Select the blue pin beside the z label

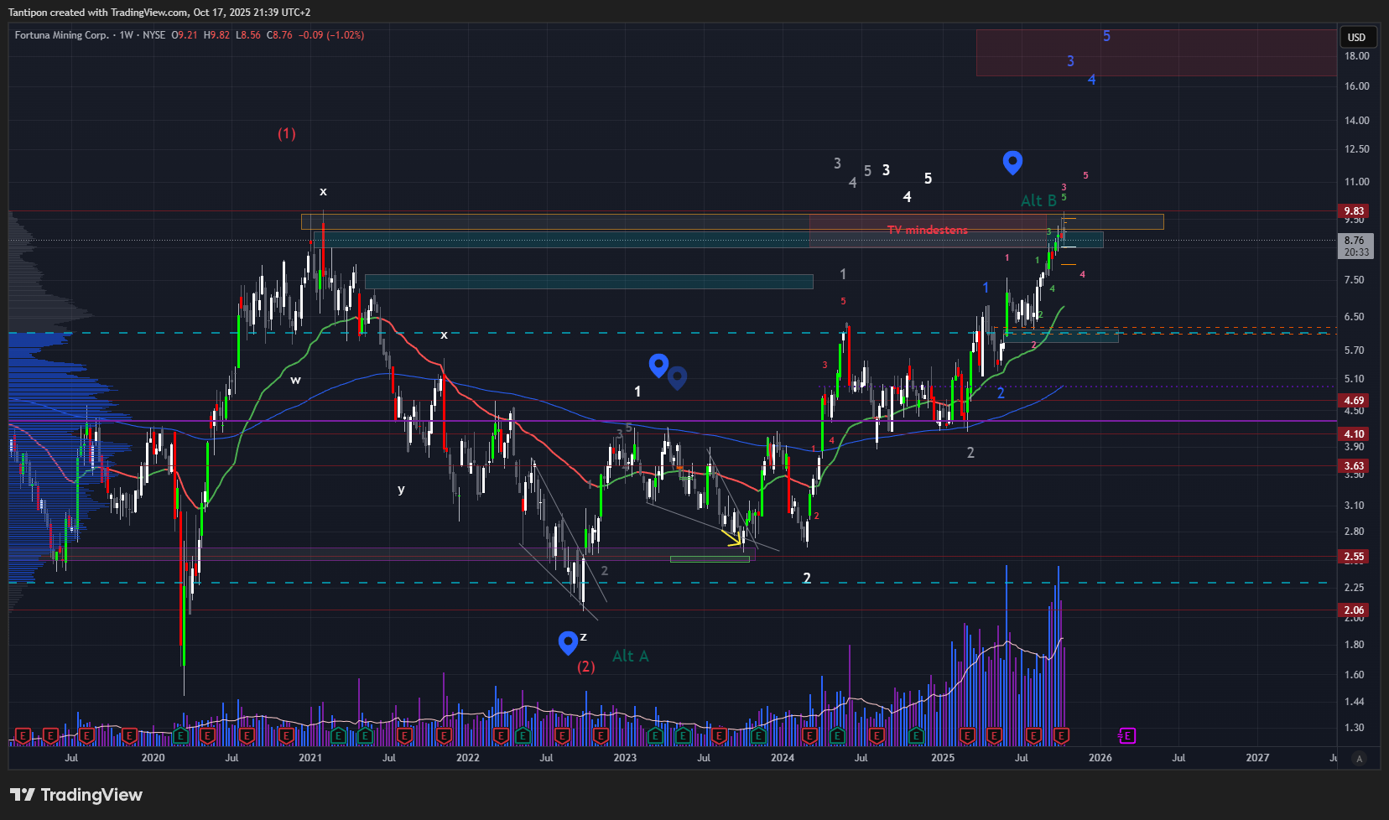tap(568, 642)
